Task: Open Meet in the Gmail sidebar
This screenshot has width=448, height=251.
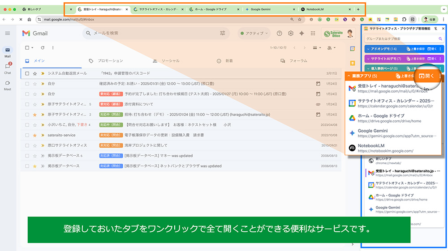Action: pyautogui.click(x=8, y=85)
